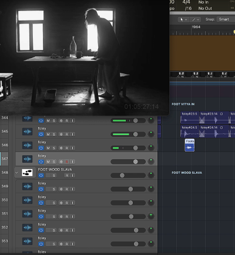235x255 pixels.
Task: Freeze track 352 with the snowflake button
Action: (x=61, y=230)
